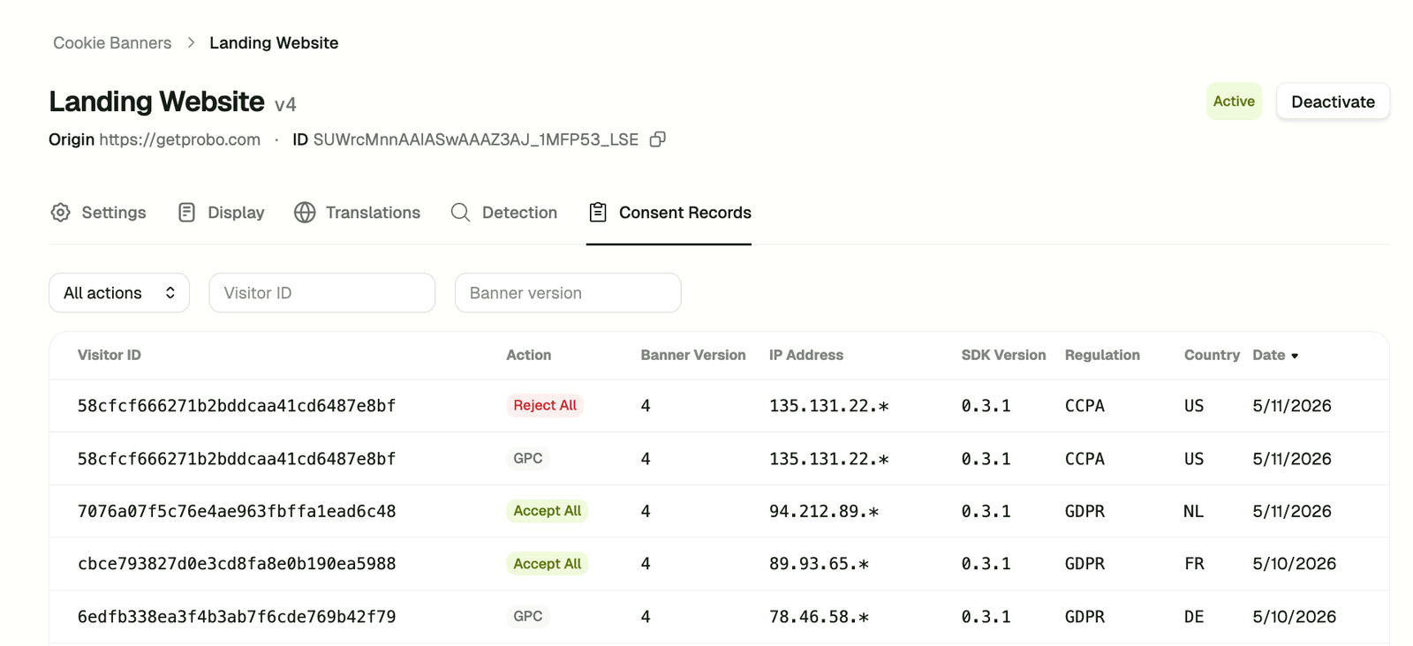Click the Translations globe icon

(x=305, y=213)
